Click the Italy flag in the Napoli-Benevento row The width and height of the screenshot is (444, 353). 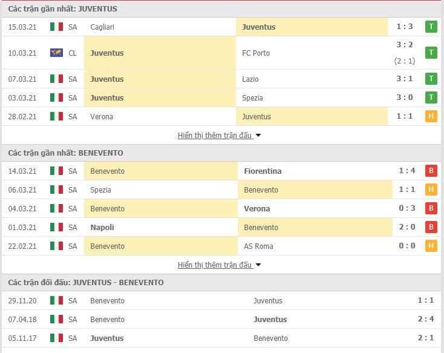pos(56,227)
